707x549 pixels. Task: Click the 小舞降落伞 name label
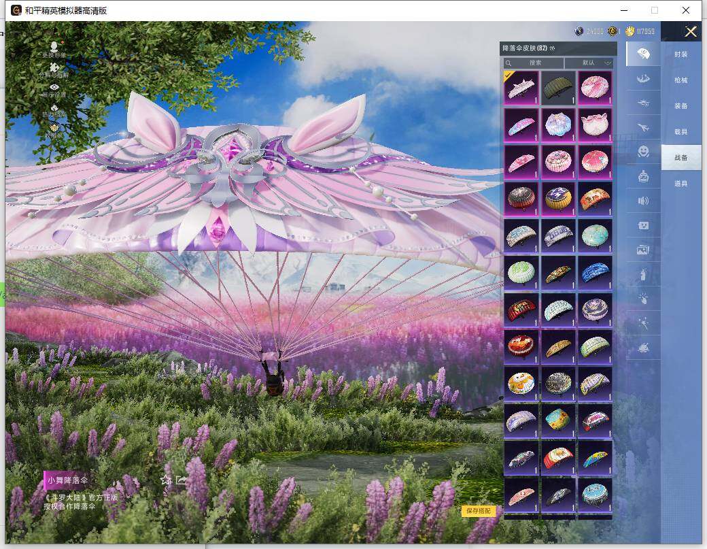point(67,480)
